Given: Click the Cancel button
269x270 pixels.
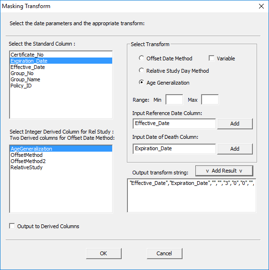Looking at the screenshot, I should 164,253.
